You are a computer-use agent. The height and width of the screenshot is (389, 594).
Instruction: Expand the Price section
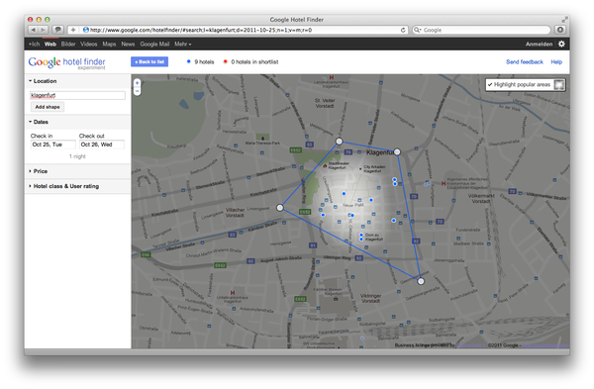tap(38, 171)
